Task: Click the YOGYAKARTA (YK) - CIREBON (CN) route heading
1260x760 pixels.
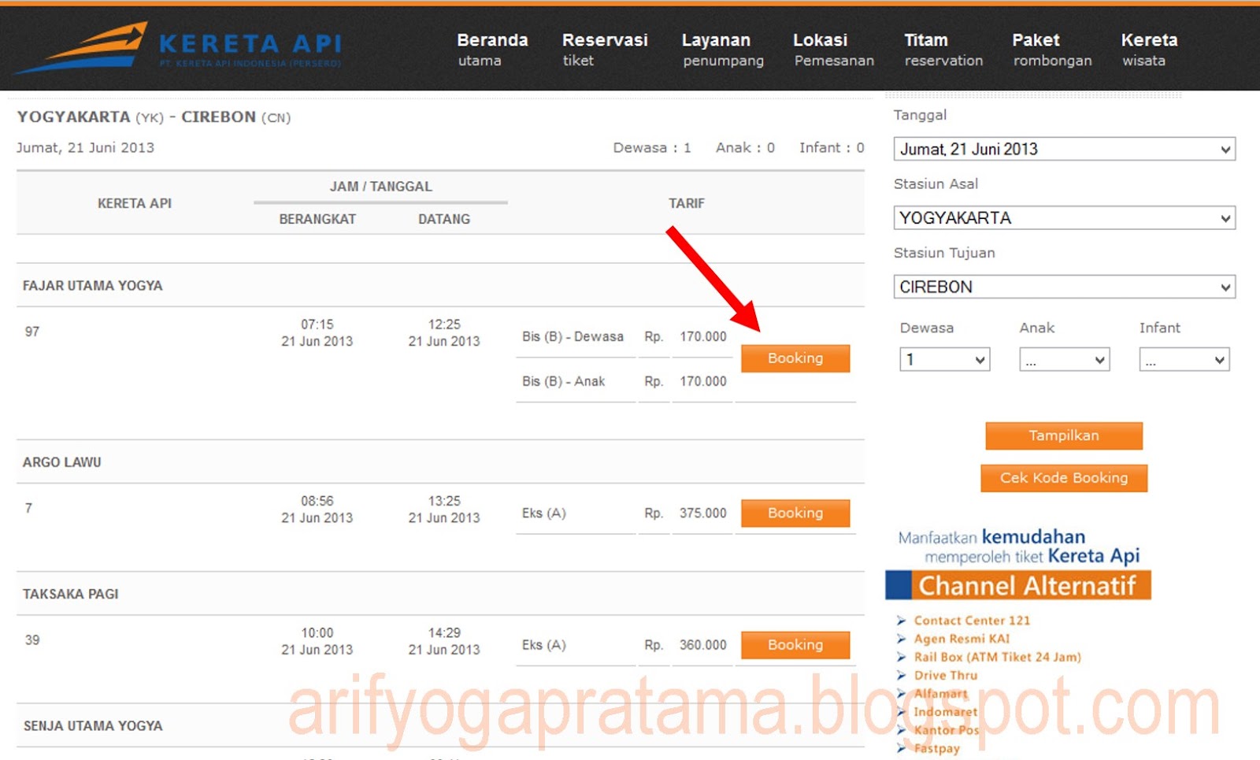Action: point(154,117)
